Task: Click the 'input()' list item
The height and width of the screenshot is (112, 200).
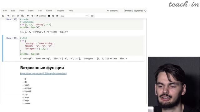Action: pos(27,91)
